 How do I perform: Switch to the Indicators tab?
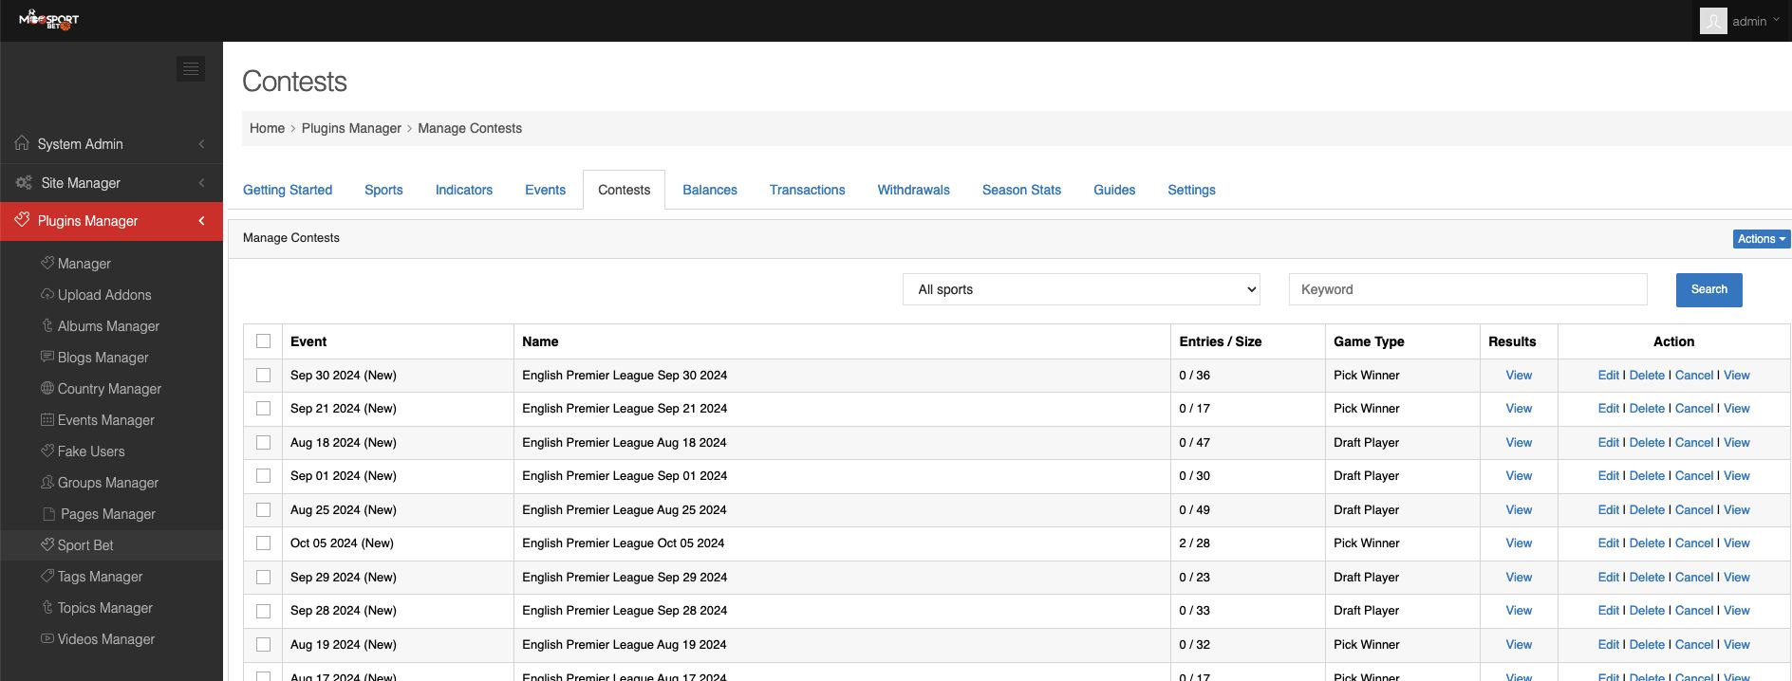click(x=464, y=190)
